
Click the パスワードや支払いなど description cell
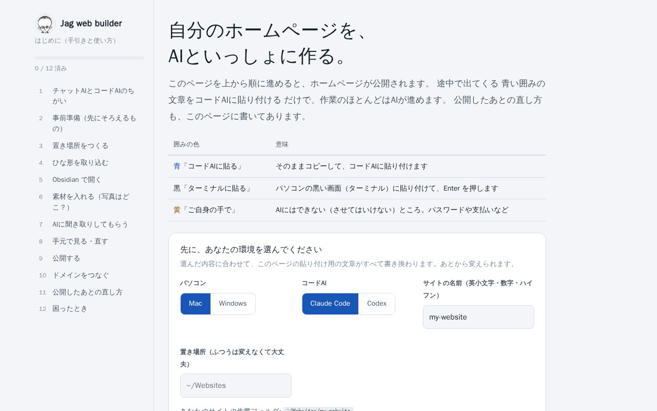(408, 210)
